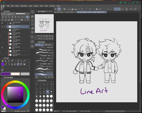Select the purple main color swatch
The image size is (142, 113).
pyautogui.click(x=6, y=74)
